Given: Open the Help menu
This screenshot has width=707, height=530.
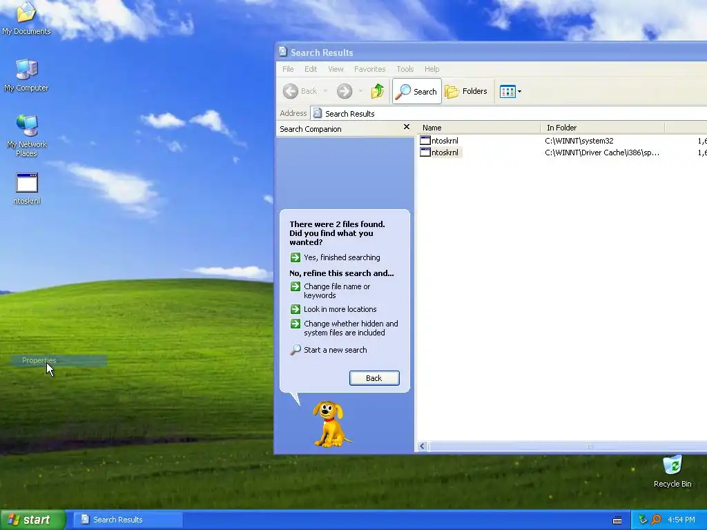Looking at the screenshot, I should [432, 69].
